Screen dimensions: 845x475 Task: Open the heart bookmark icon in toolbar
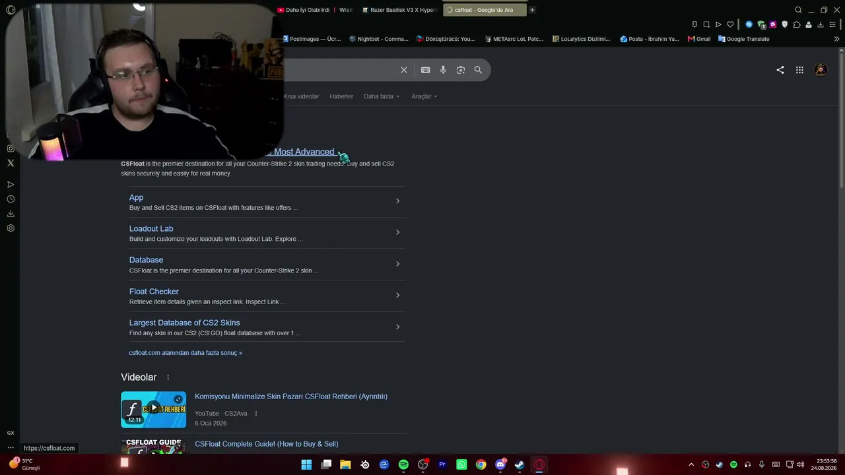tap(730, 24)
